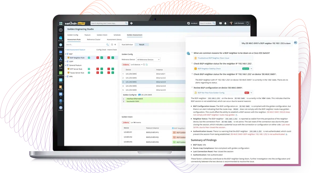The height and width of the screenshot is (173, 319).
Task: Open the apps grid menu icon
Action: [x=61, y=23]
